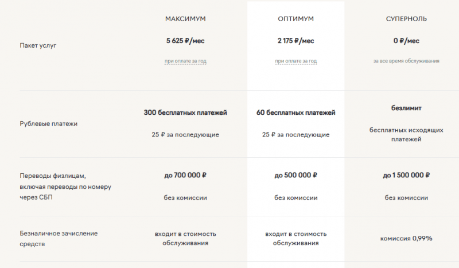
Task: Click the 5 625 ₽/мес price
Action: pyautogui.click(x=185, y=41)
